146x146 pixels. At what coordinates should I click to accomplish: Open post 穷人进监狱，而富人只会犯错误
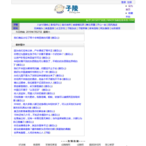point(30,93)
